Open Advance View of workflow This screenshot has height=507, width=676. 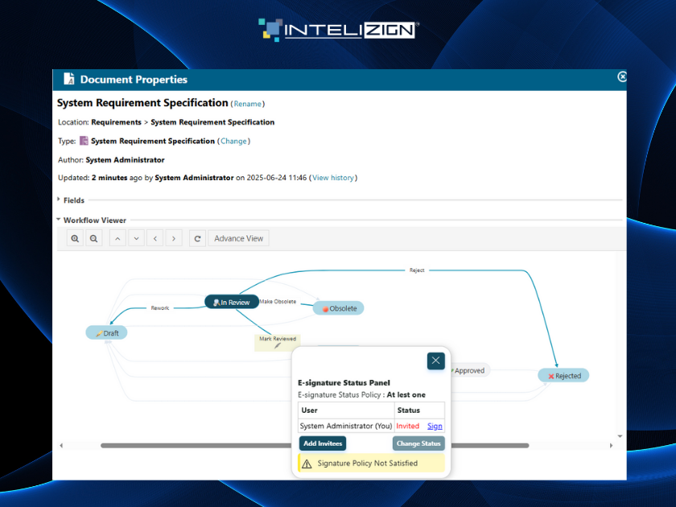[x=238, y=238]
